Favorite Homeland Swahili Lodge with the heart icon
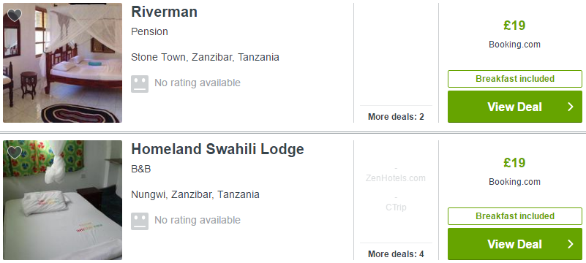The height and width of the screenshot is (263, 586). (x=15, y=153)
